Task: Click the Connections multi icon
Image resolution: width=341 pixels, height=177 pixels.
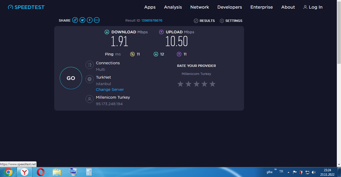Action: coord(89,65)
